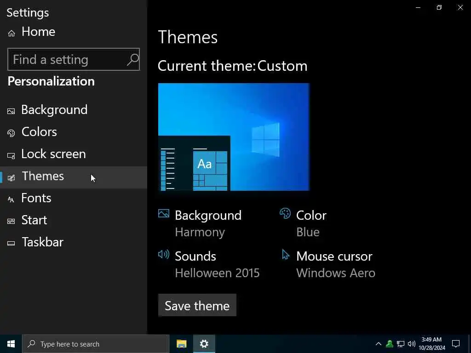
Task: Click the Save theme button
Action: coord(197,305)
